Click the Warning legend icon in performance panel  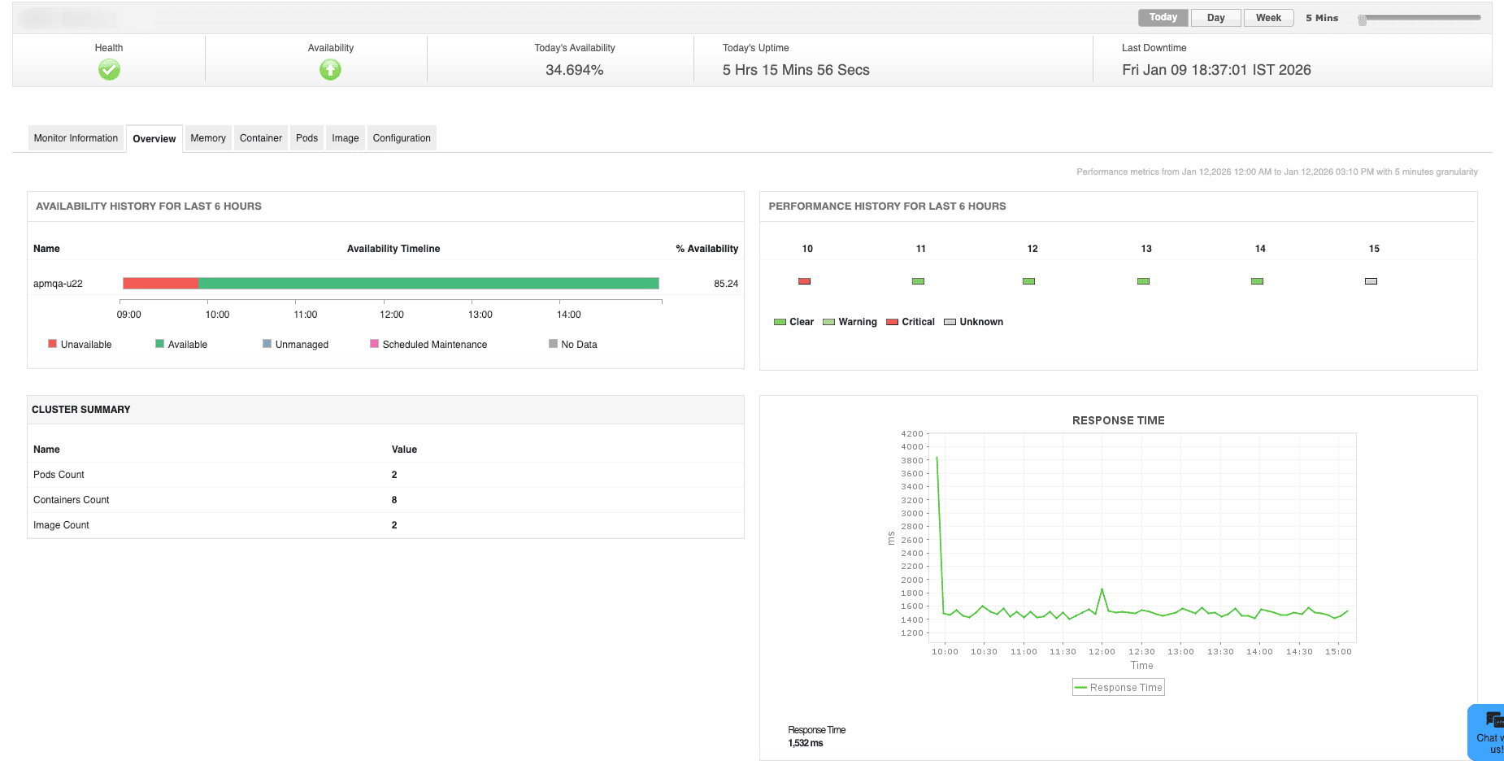click(x=827, y=321)
